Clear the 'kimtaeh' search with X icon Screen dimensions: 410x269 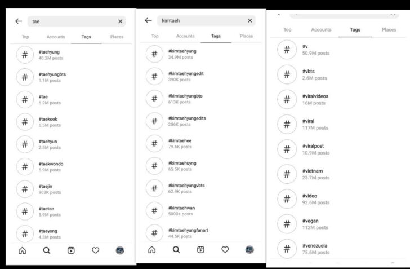click(250, 20)
